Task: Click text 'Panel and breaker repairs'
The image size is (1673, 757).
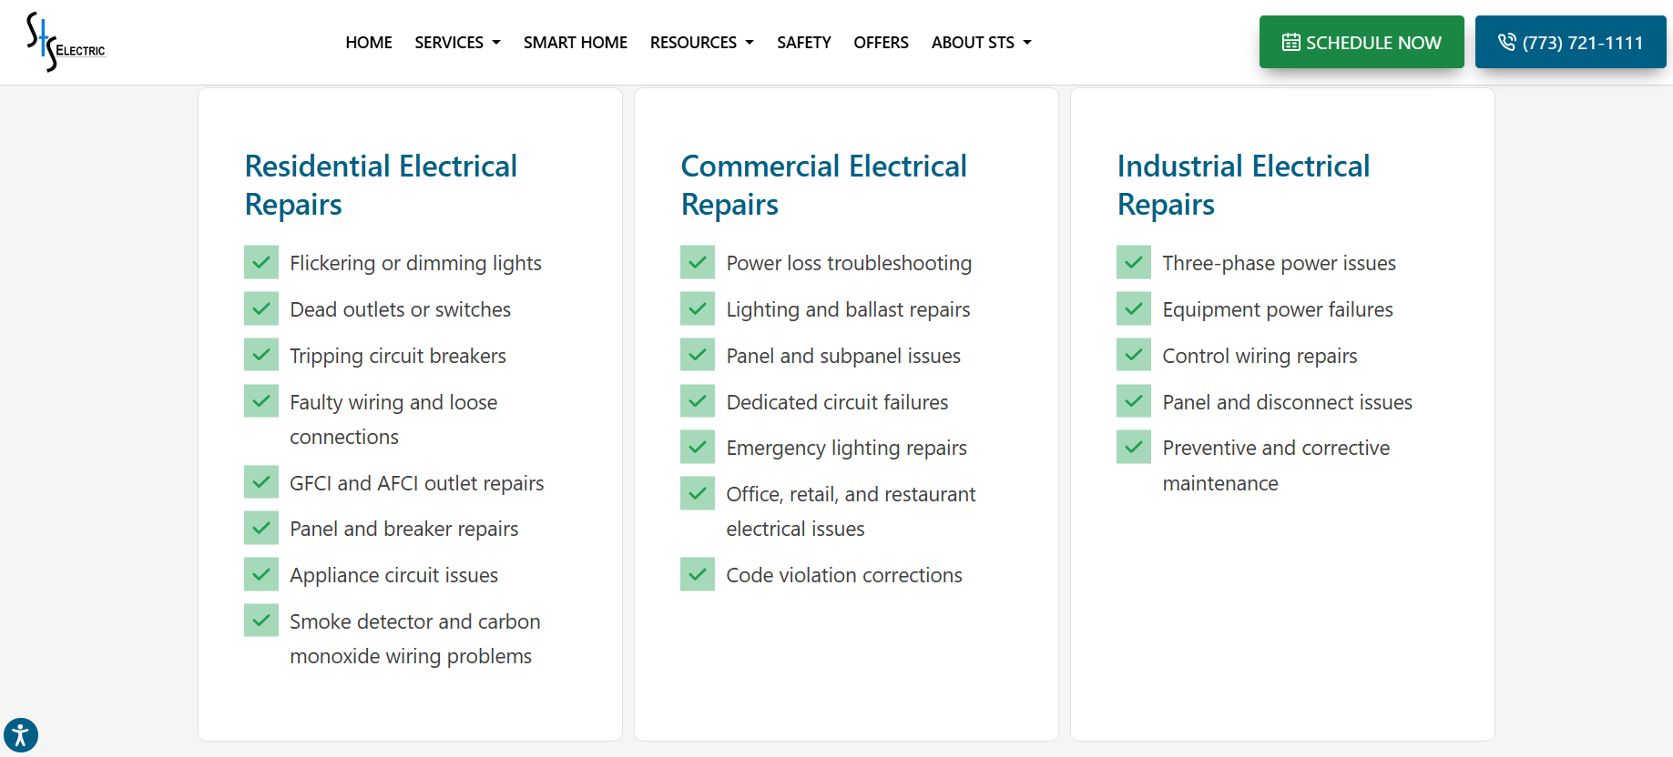Action: coord(403,529)
